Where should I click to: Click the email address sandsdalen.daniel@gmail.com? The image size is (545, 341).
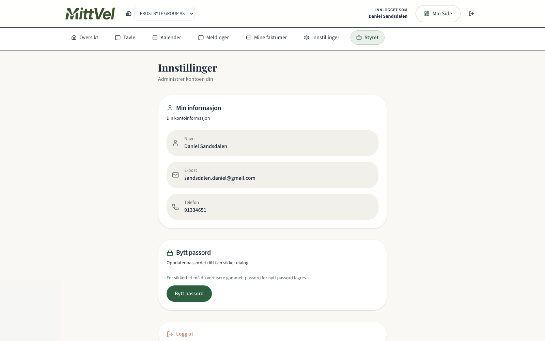[220, 178]
